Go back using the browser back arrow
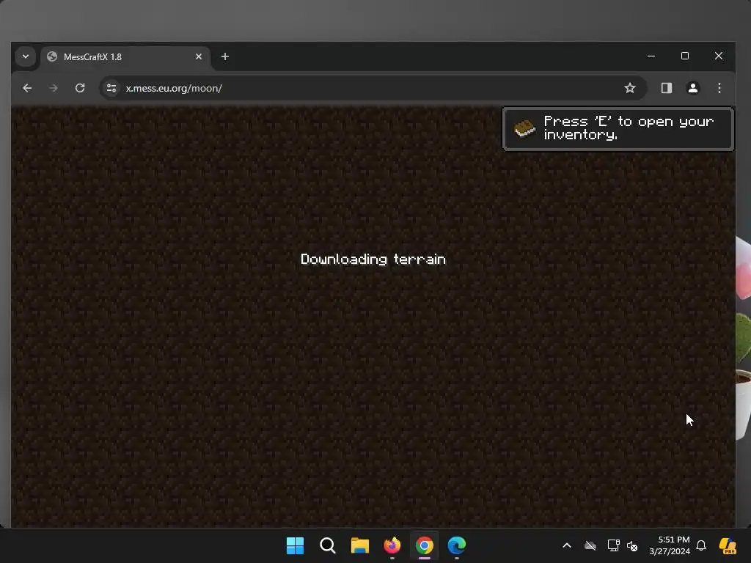The height and width of the screenshot is (563, 751). click(x=27, y=88)
